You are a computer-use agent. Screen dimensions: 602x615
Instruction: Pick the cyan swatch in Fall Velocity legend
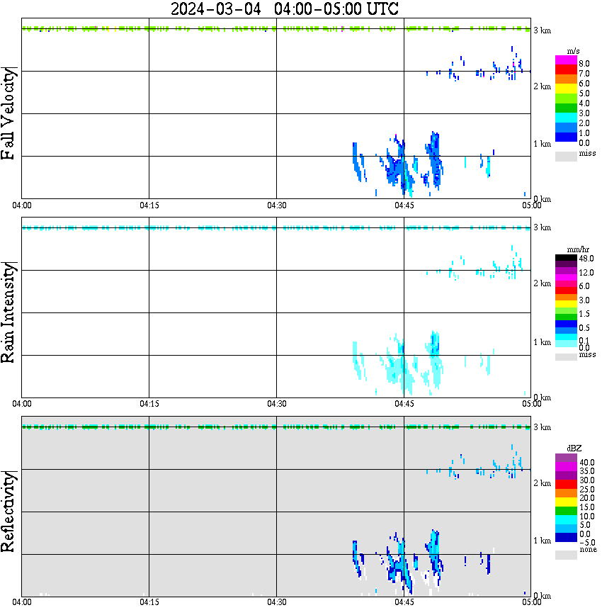click(x=566, y=118)
